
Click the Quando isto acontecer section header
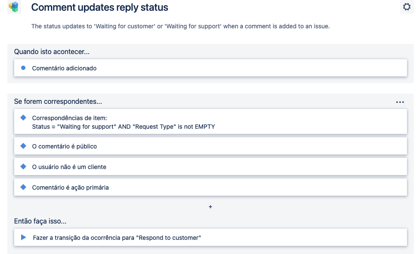(x=52, y=52)
